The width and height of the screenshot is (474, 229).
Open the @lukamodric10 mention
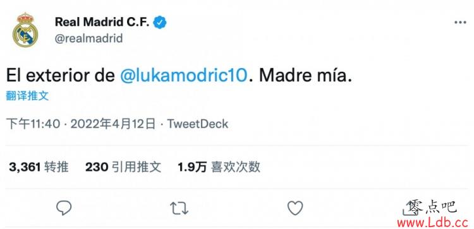tap(183, 76)
